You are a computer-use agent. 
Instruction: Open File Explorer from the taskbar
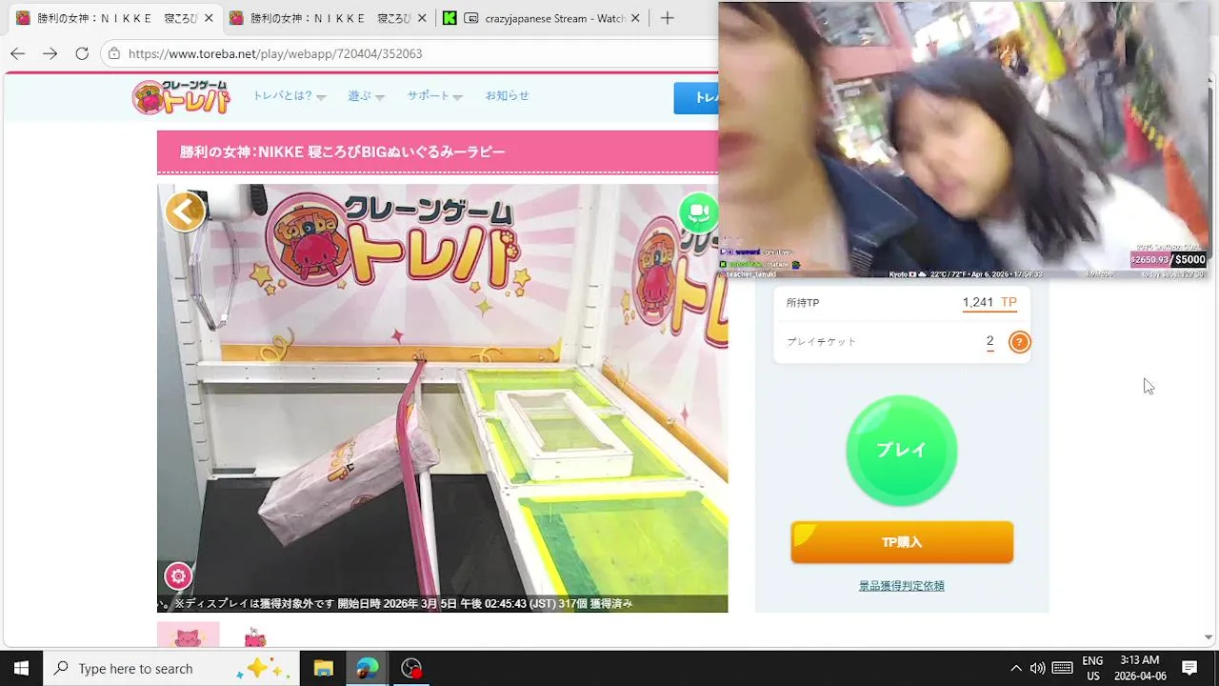[323, 668]
